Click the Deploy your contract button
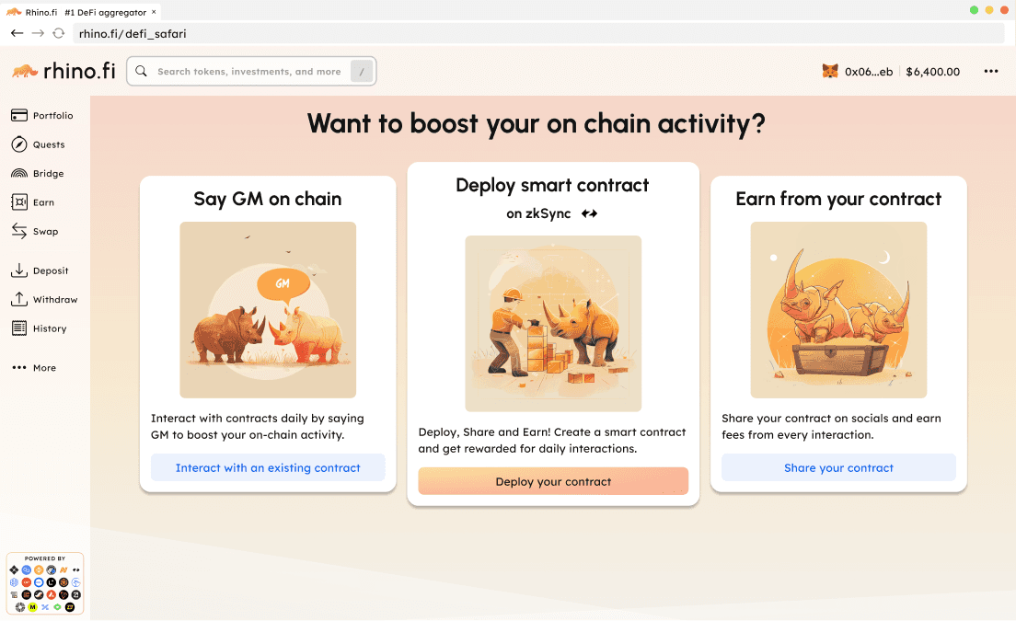 [x=553, y=481]
